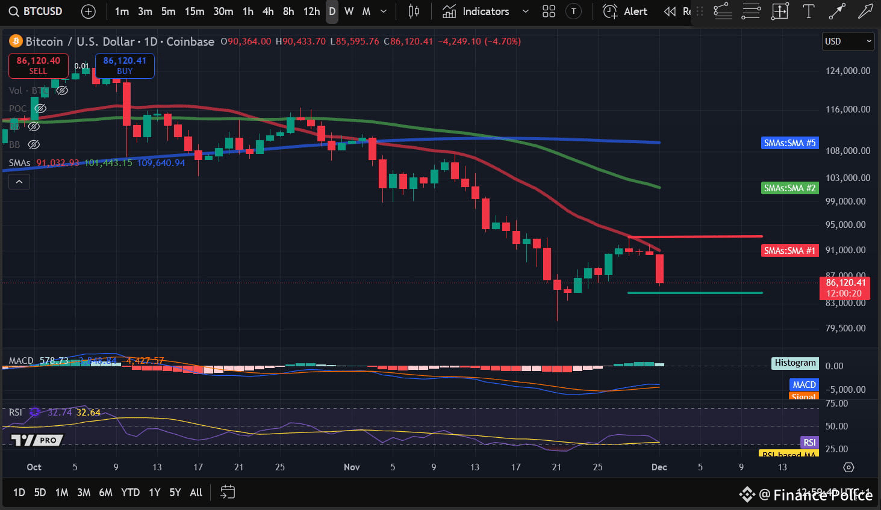Select the 15m timeframe

tap(195, 11)
